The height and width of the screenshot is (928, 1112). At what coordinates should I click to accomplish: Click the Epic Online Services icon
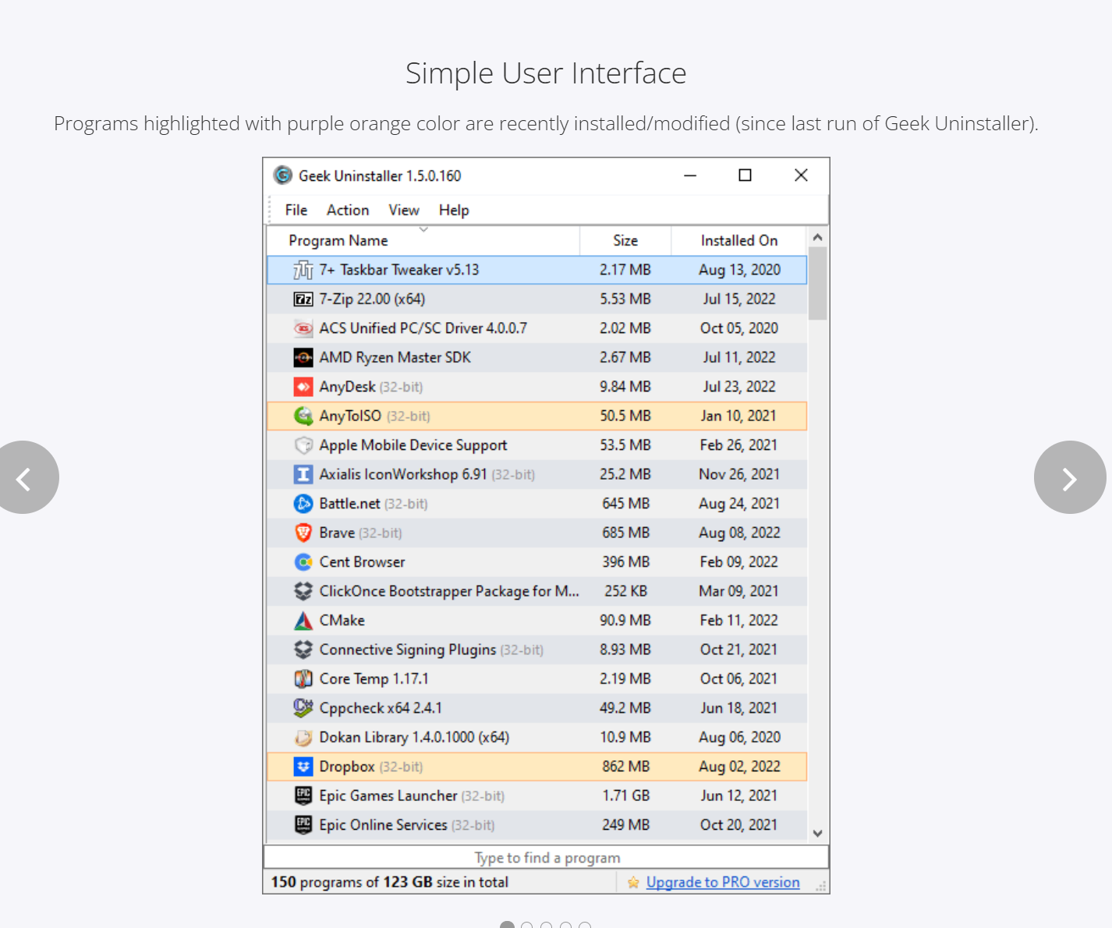(303, 825)
